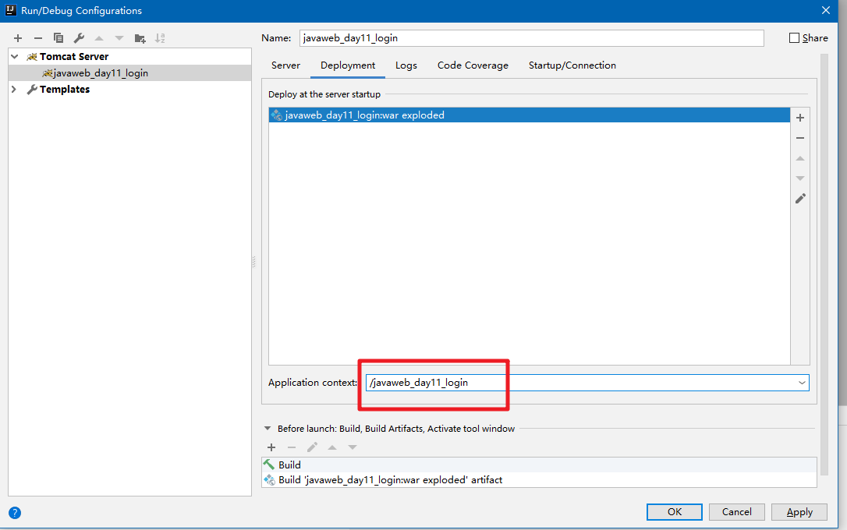Go to the Code Coverage tab
The height and width of the screenshot is (530, 847).
[x=473, y=65]
